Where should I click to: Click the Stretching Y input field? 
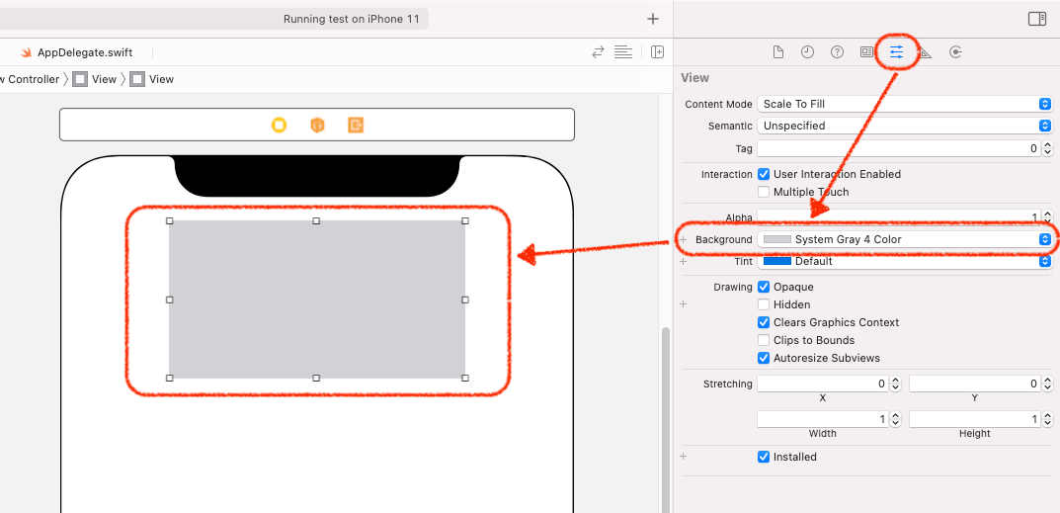[x=975, y=384]
